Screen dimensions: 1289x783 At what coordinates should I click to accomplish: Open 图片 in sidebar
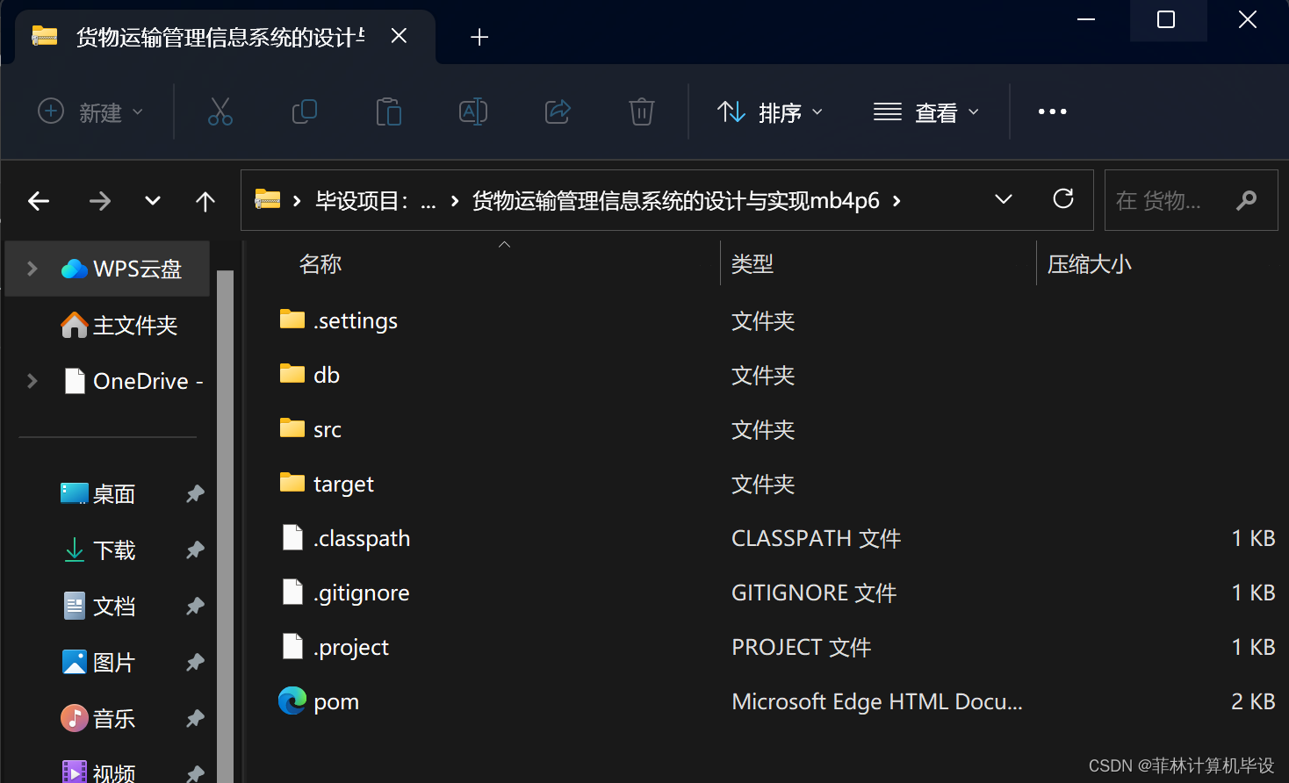[97, 663]
